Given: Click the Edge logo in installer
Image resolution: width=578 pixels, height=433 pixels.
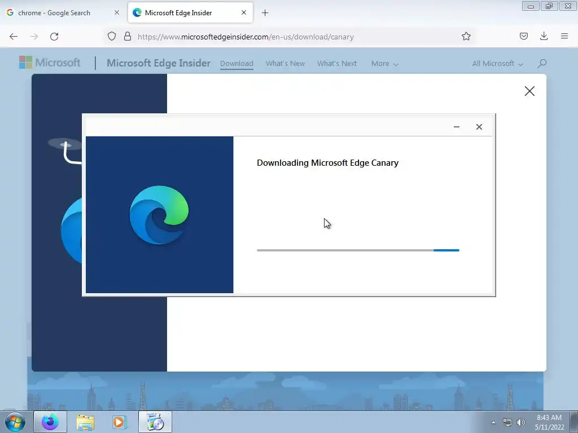Looking at the screenshot, I should pyautogui.click(x=159, y=215).
